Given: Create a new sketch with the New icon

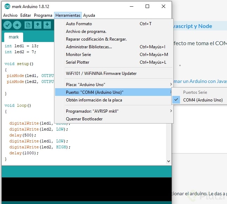Looking at the screenshot, I should point(28,25).
